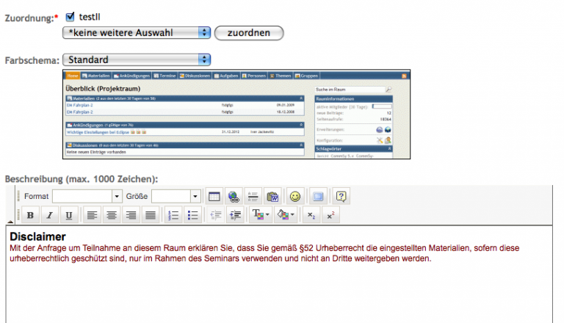
Task: Justify the text block
Action: (x=151, y=215)
